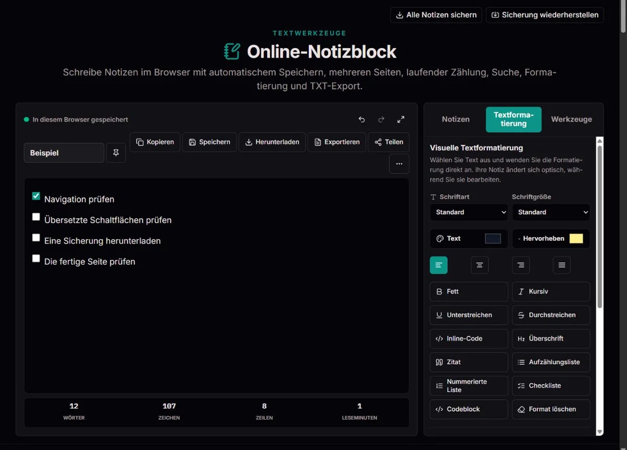Insert a Codeblock

469,409
